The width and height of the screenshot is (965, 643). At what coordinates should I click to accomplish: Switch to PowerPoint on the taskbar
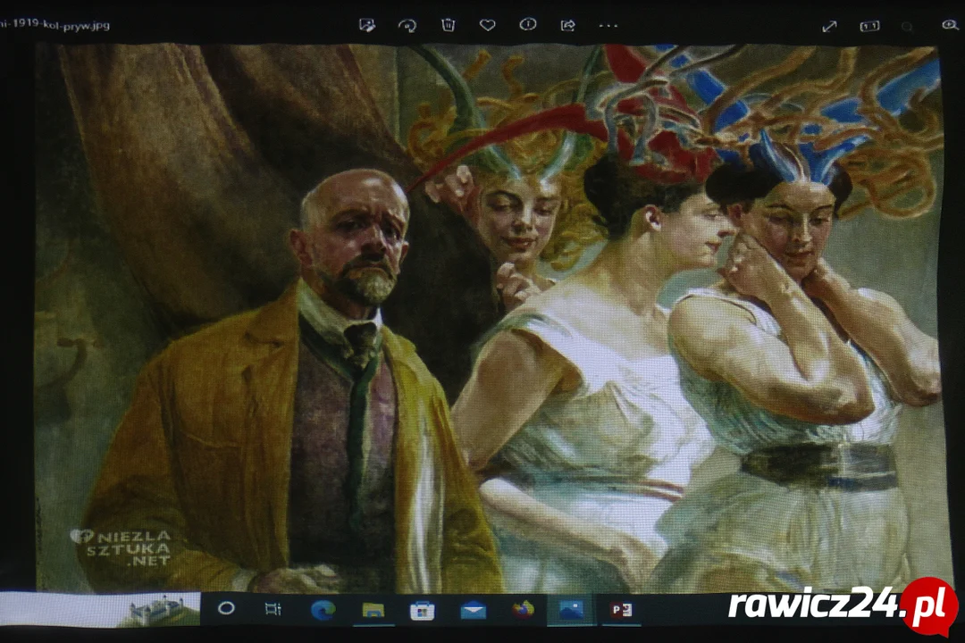[x=621, y=610]
